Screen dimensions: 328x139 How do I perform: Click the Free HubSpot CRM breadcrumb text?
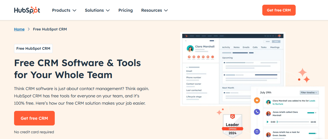50,29
